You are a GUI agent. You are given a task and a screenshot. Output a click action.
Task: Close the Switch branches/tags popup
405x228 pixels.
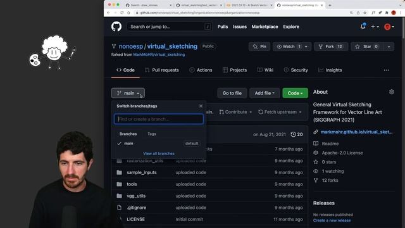[201, 106]
